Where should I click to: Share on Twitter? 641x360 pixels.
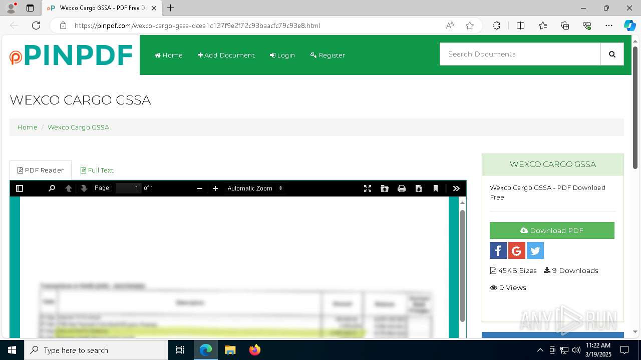(x=535, y=250)
